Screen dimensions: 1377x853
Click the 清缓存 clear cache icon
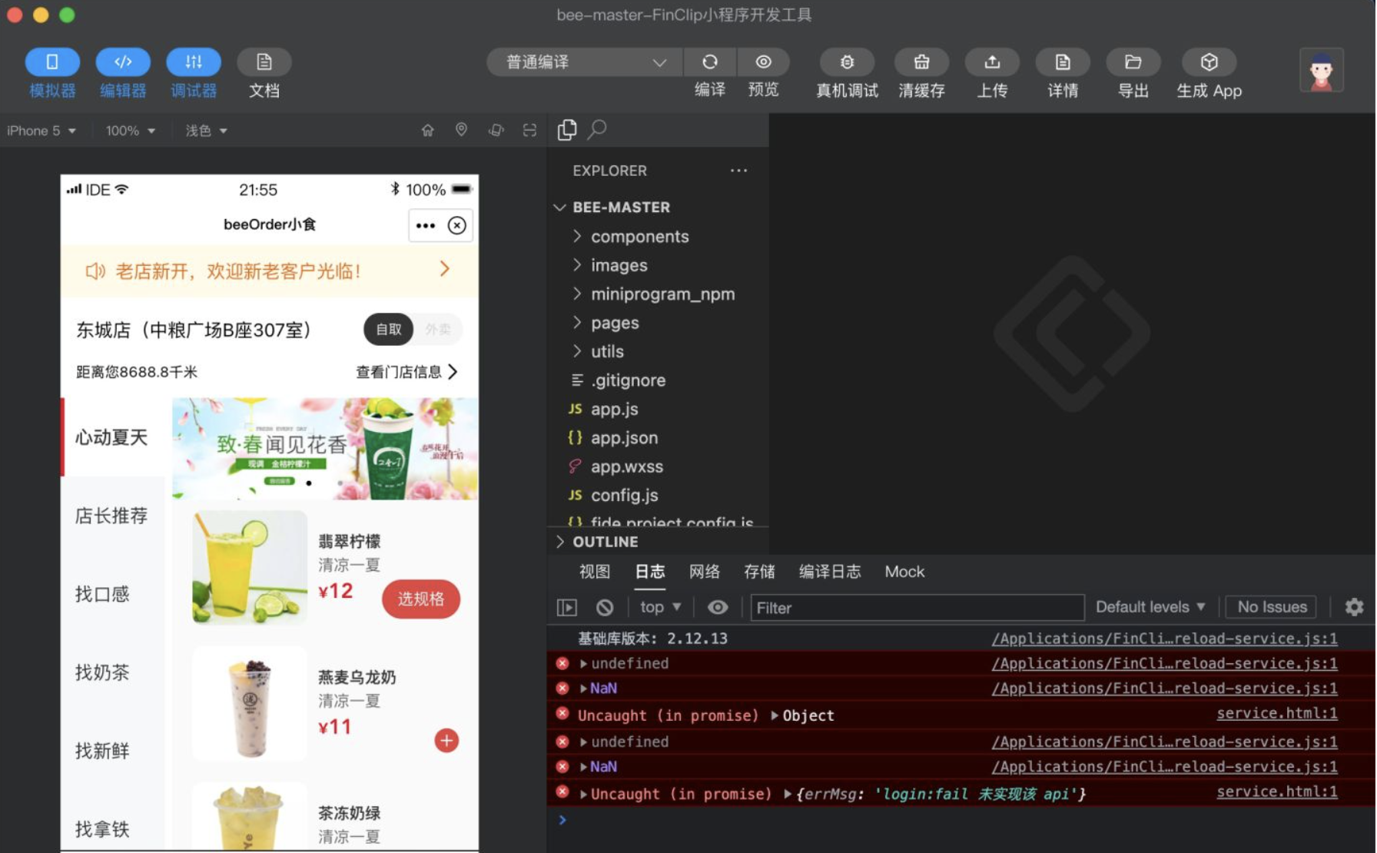(x=921, y=62)
